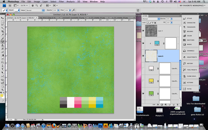
Task: Switch to cc_CU_shabby_01.jpg tab
Action: (97, 18)
